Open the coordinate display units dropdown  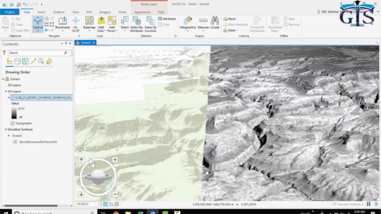click(238, 204)
